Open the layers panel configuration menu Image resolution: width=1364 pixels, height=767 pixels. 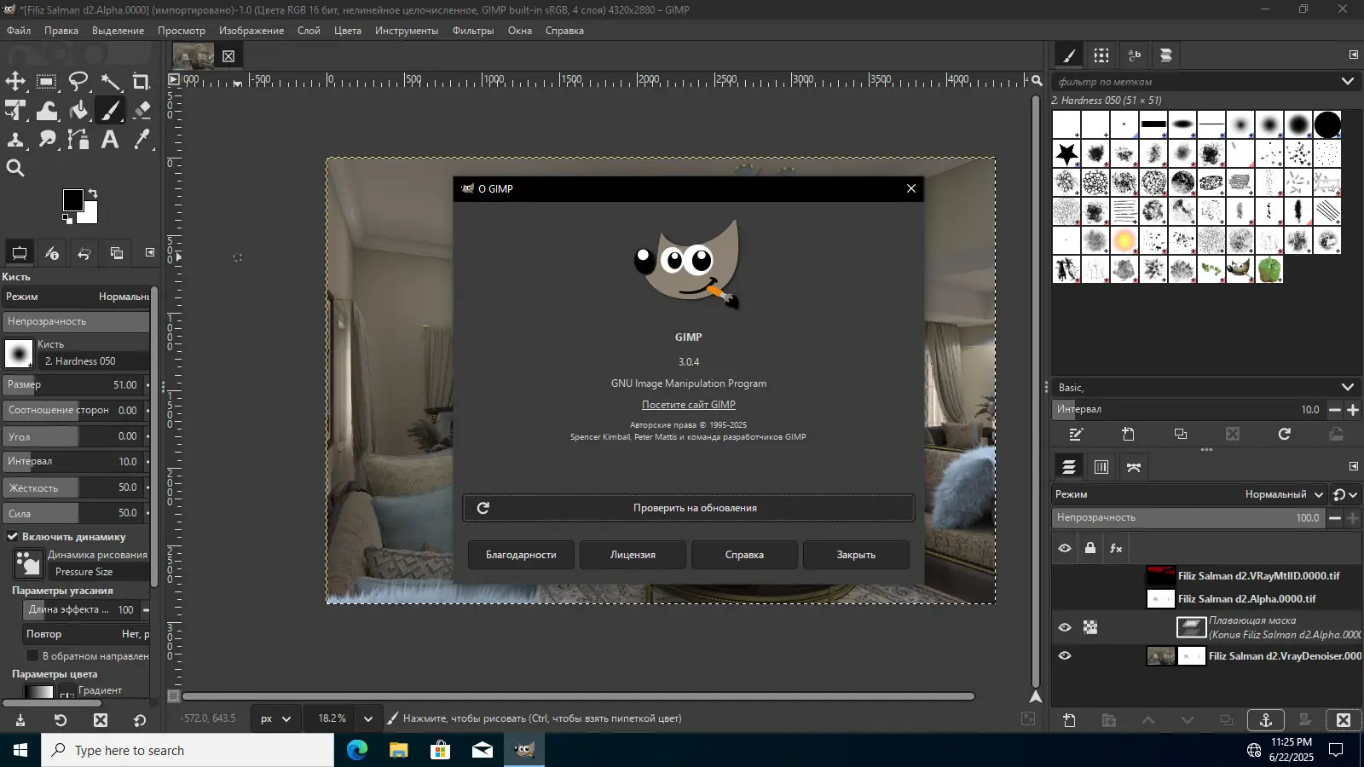click(x=1354, y=466)
